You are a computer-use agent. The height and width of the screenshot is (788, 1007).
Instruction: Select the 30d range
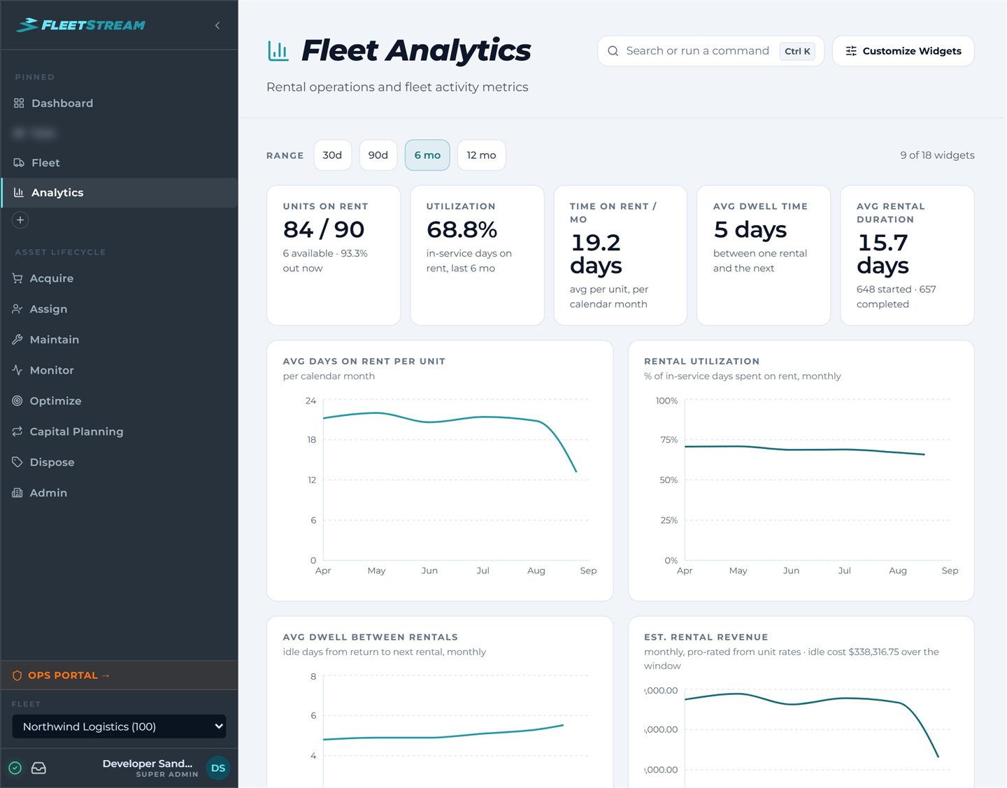(332, 155)
